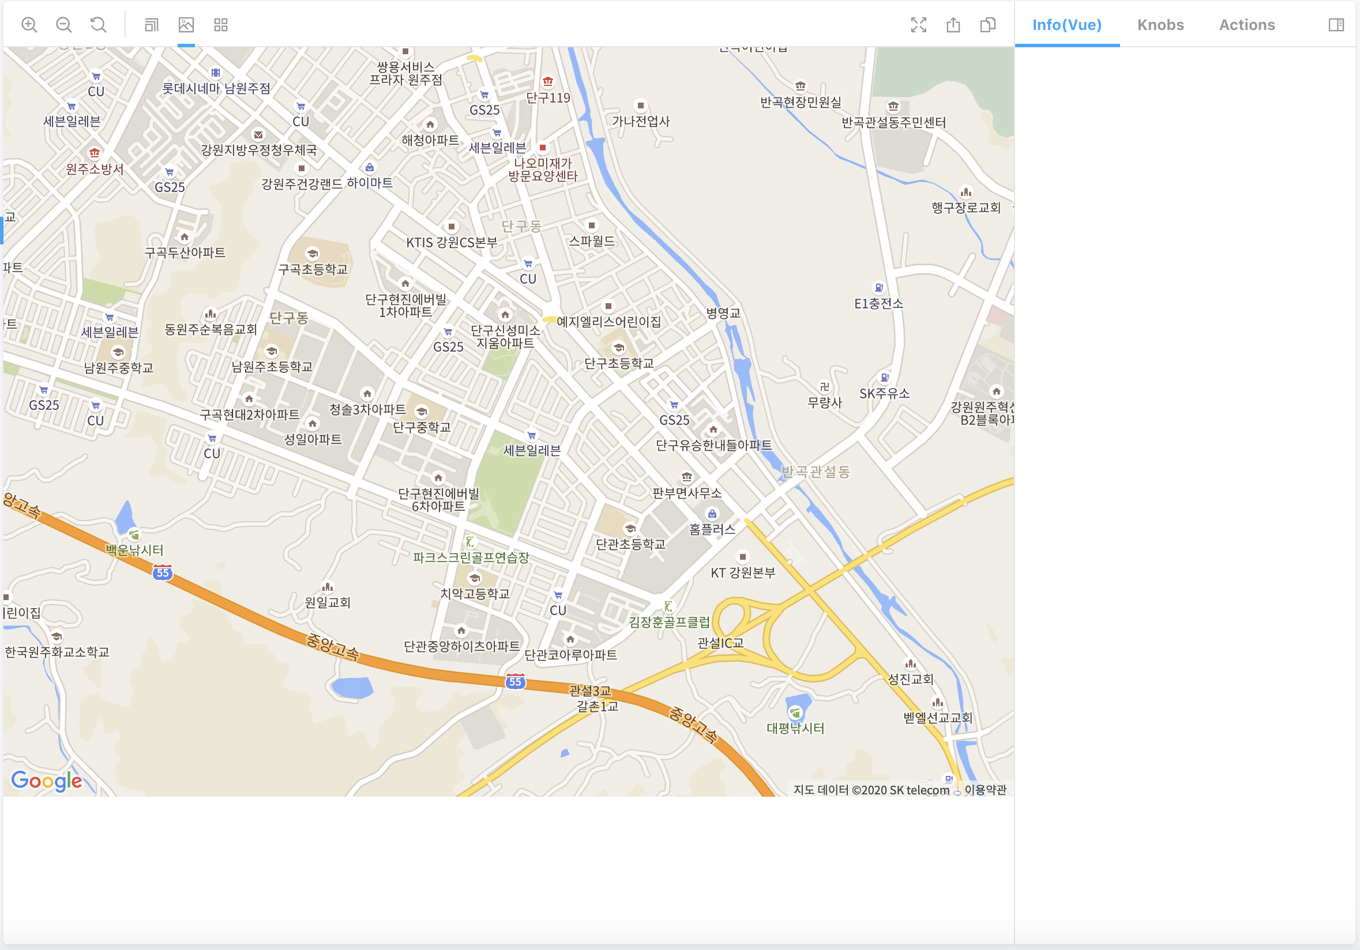Enter fullscreen with the expand arrows icon
This screenshot has width=1360, height=950.
point(918,25)
